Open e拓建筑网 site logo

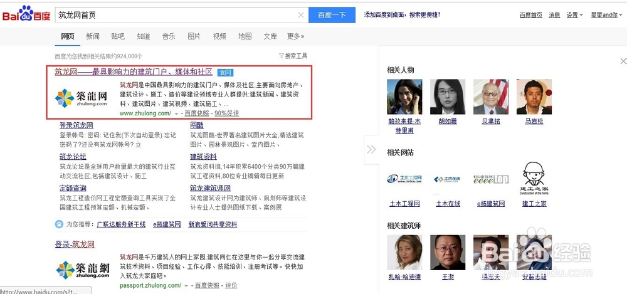[x=491, y=179]
